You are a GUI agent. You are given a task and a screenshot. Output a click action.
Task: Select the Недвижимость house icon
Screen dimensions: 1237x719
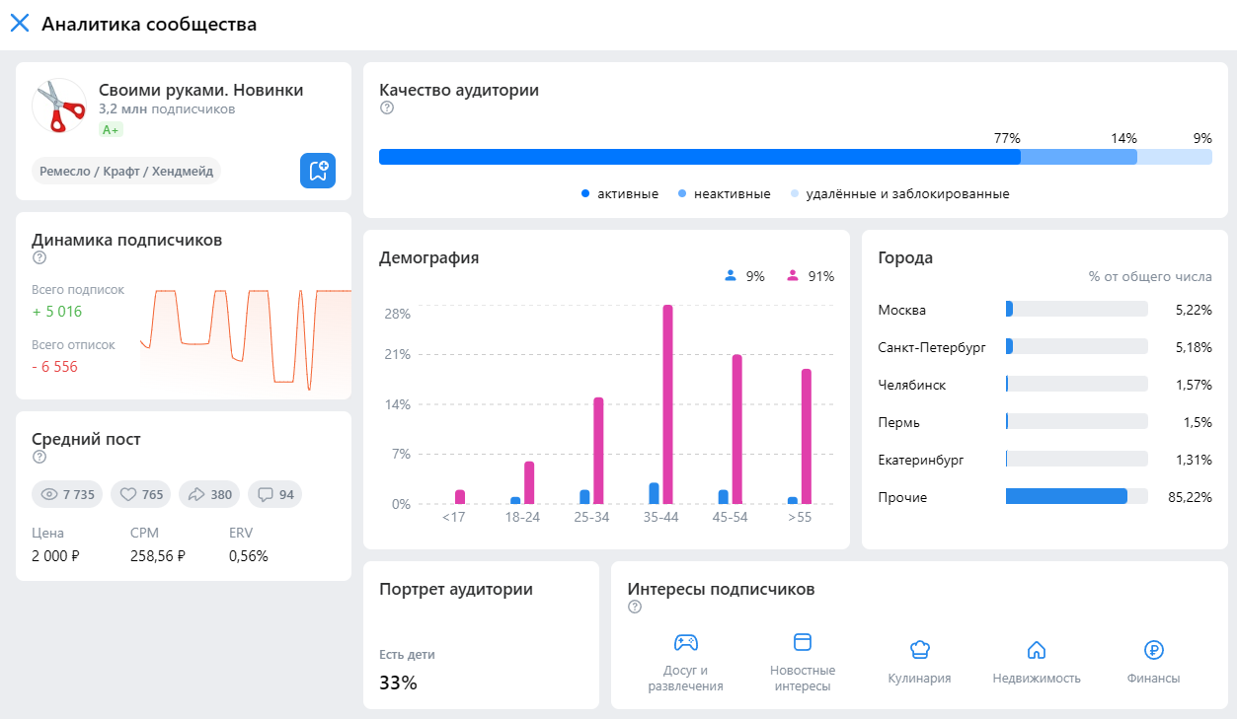[x=1037, y=649]
